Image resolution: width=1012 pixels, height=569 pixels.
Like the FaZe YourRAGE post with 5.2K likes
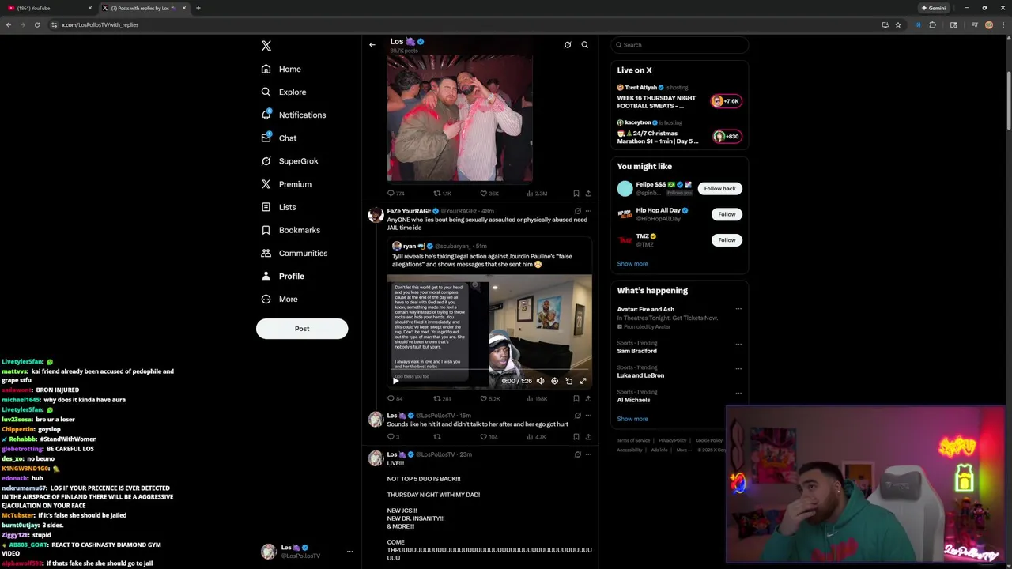click(490, 398)
